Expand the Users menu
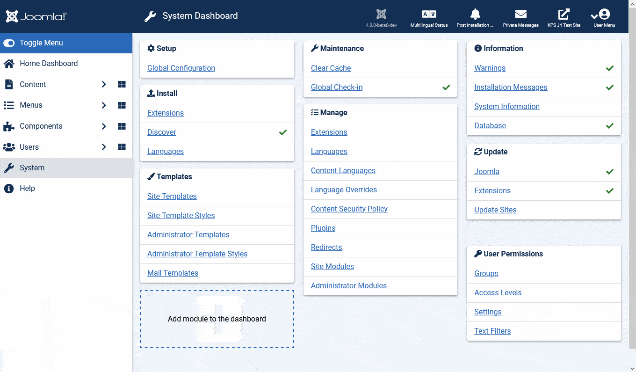The image size is (636, 372). [104, 147]
